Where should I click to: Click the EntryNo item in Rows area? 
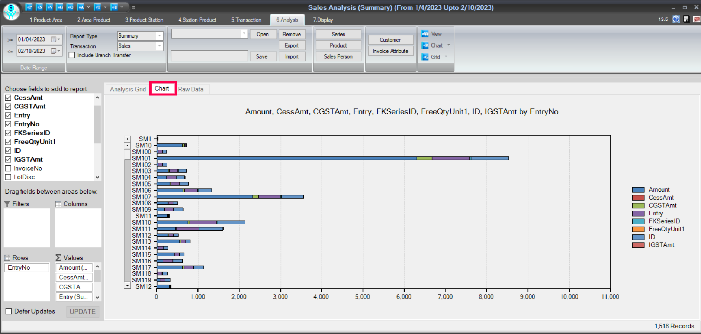(27, 267)
